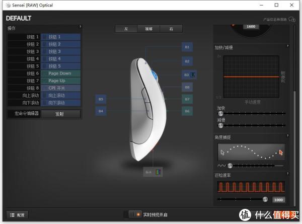Click the 减慢 deceleration slider handle

(x=220, y=125)
